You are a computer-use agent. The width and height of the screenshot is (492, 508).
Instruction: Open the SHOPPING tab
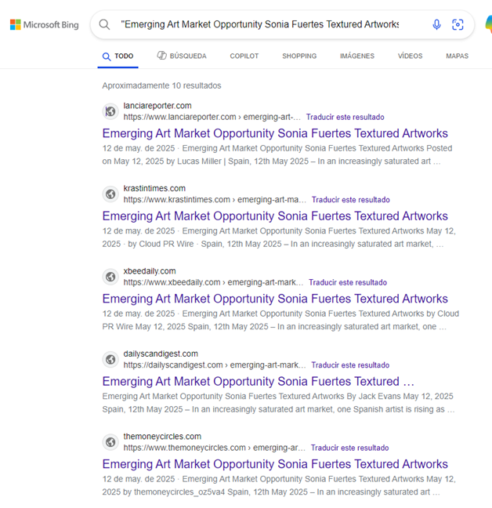point(299,56)
